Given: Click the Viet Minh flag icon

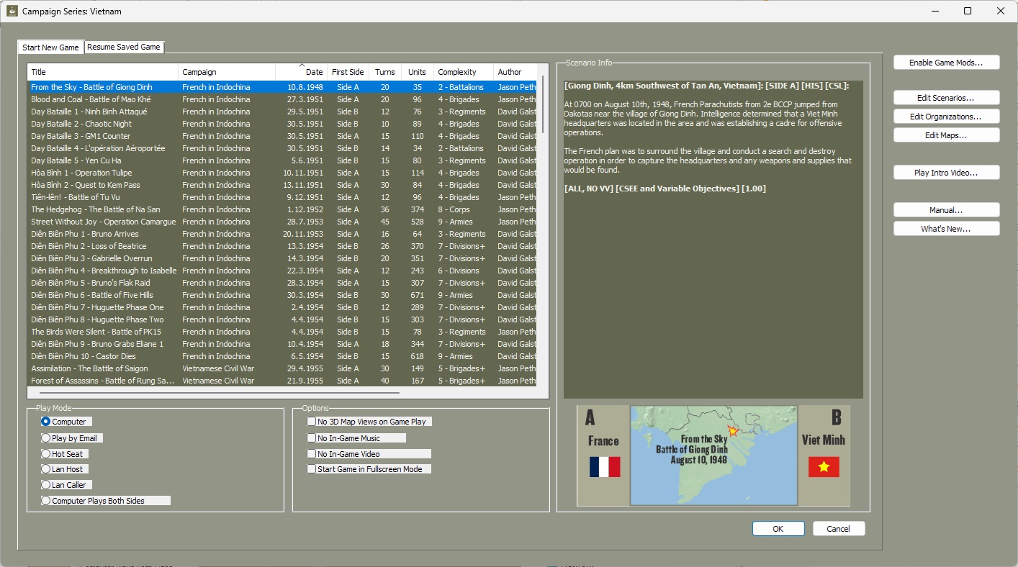Looking at the screenshot, I should (x=824, y=467).
